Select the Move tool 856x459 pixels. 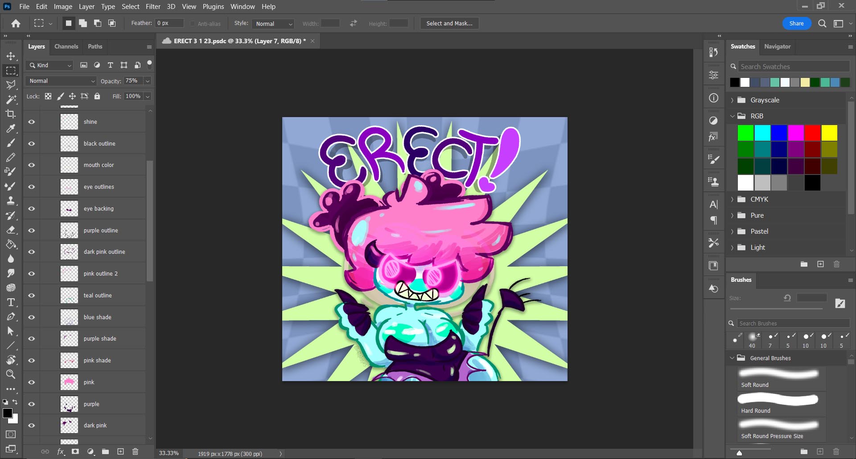coord(11,56)
